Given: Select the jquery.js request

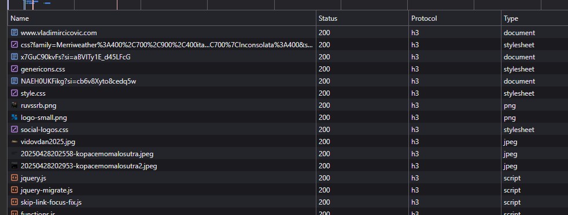Looking at the screenshot, I should pyautogui.click(x=34, y=178).
